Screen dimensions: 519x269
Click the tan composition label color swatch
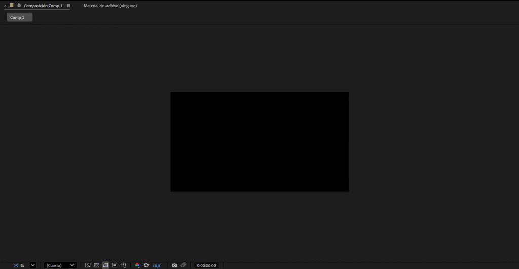click(12, 5)
